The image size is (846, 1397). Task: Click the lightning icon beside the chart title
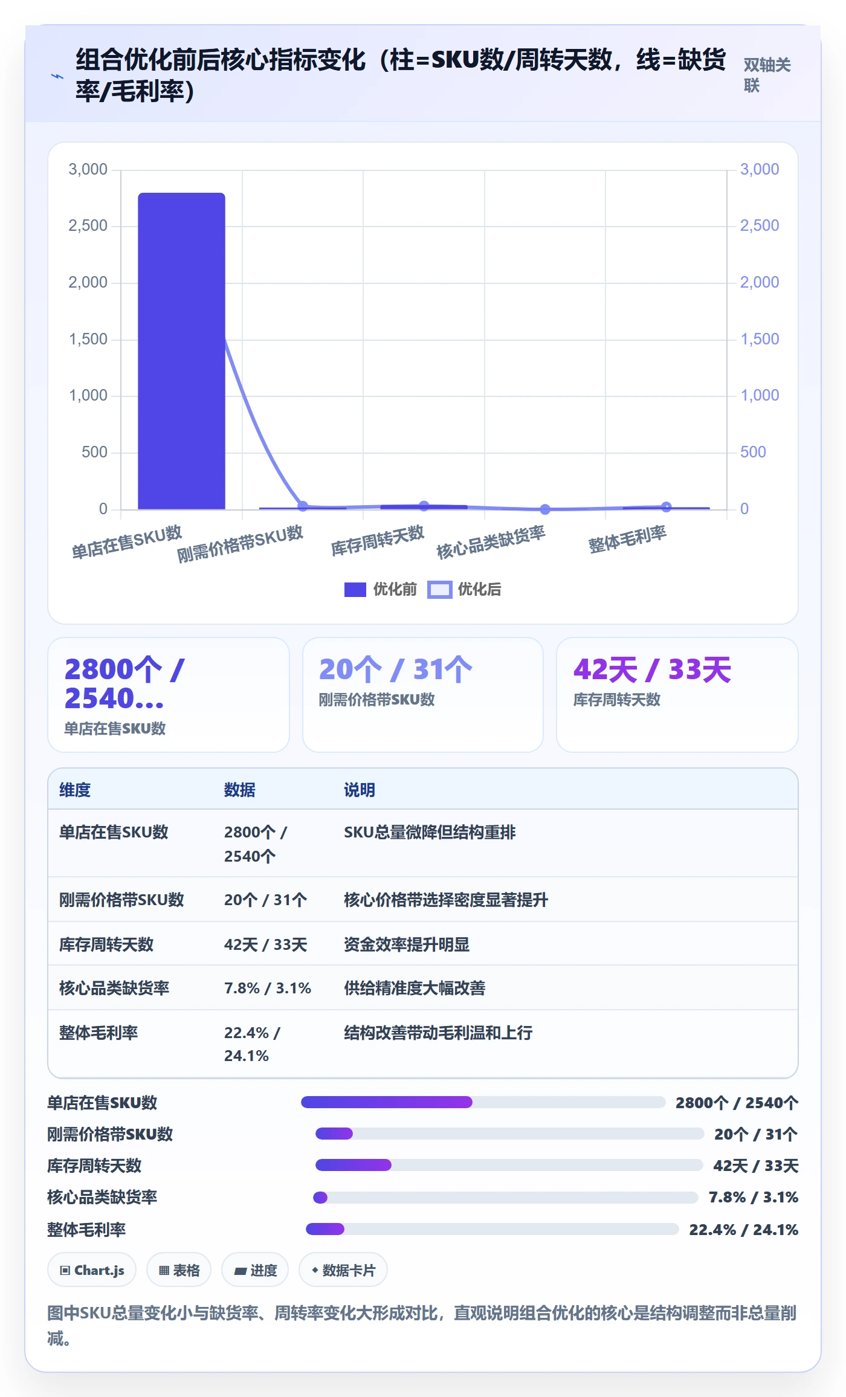point(57,77)
